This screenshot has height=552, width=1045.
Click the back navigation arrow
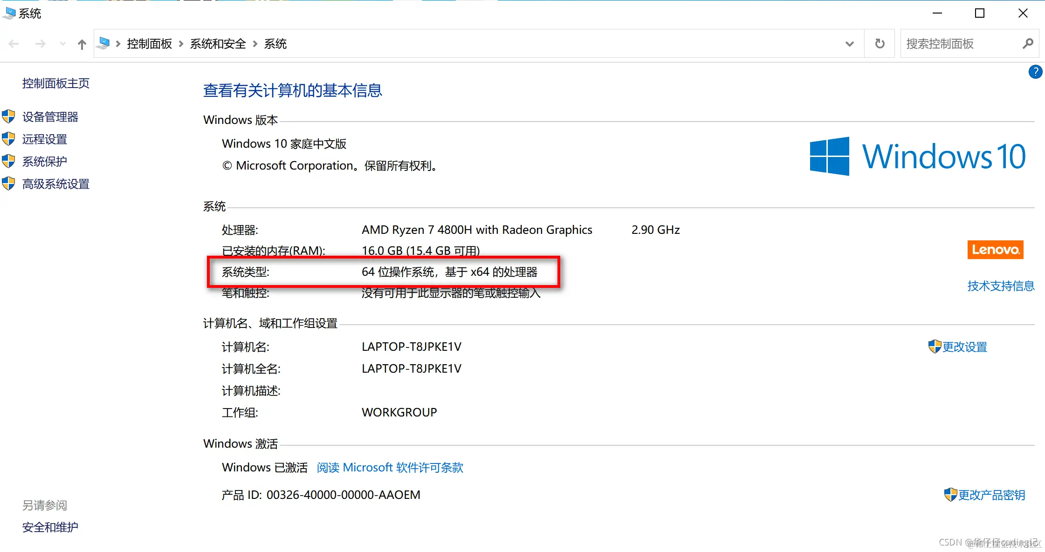(x=14, y=44)
